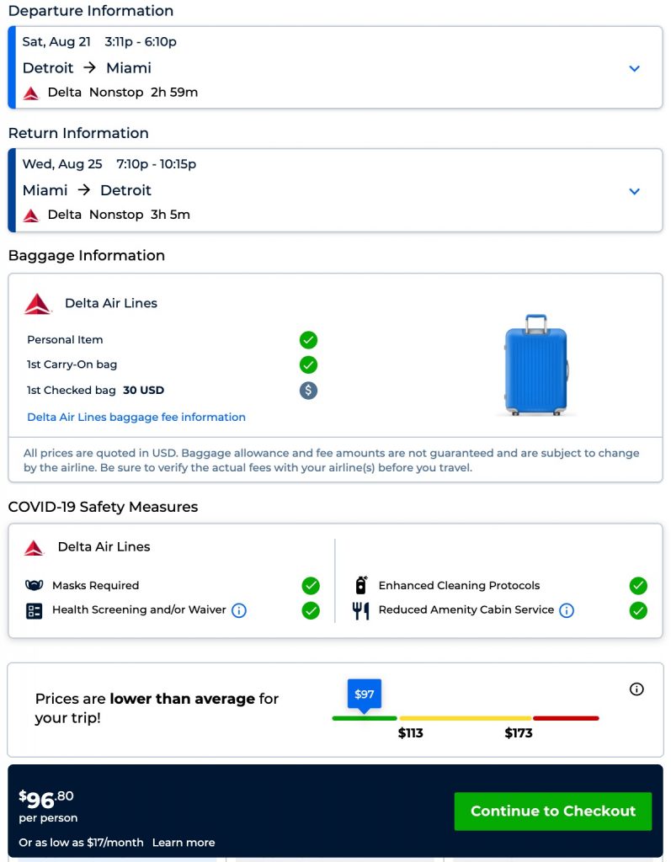Open info icon next to Health Screening
This screenshot has width=671, height=862.
click(x=239, y=610)
